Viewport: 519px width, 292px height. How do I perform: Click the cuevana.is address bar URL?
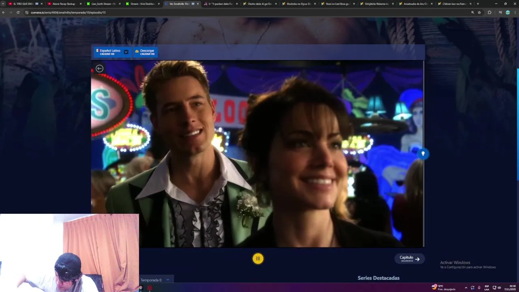[x=68, y=13]
